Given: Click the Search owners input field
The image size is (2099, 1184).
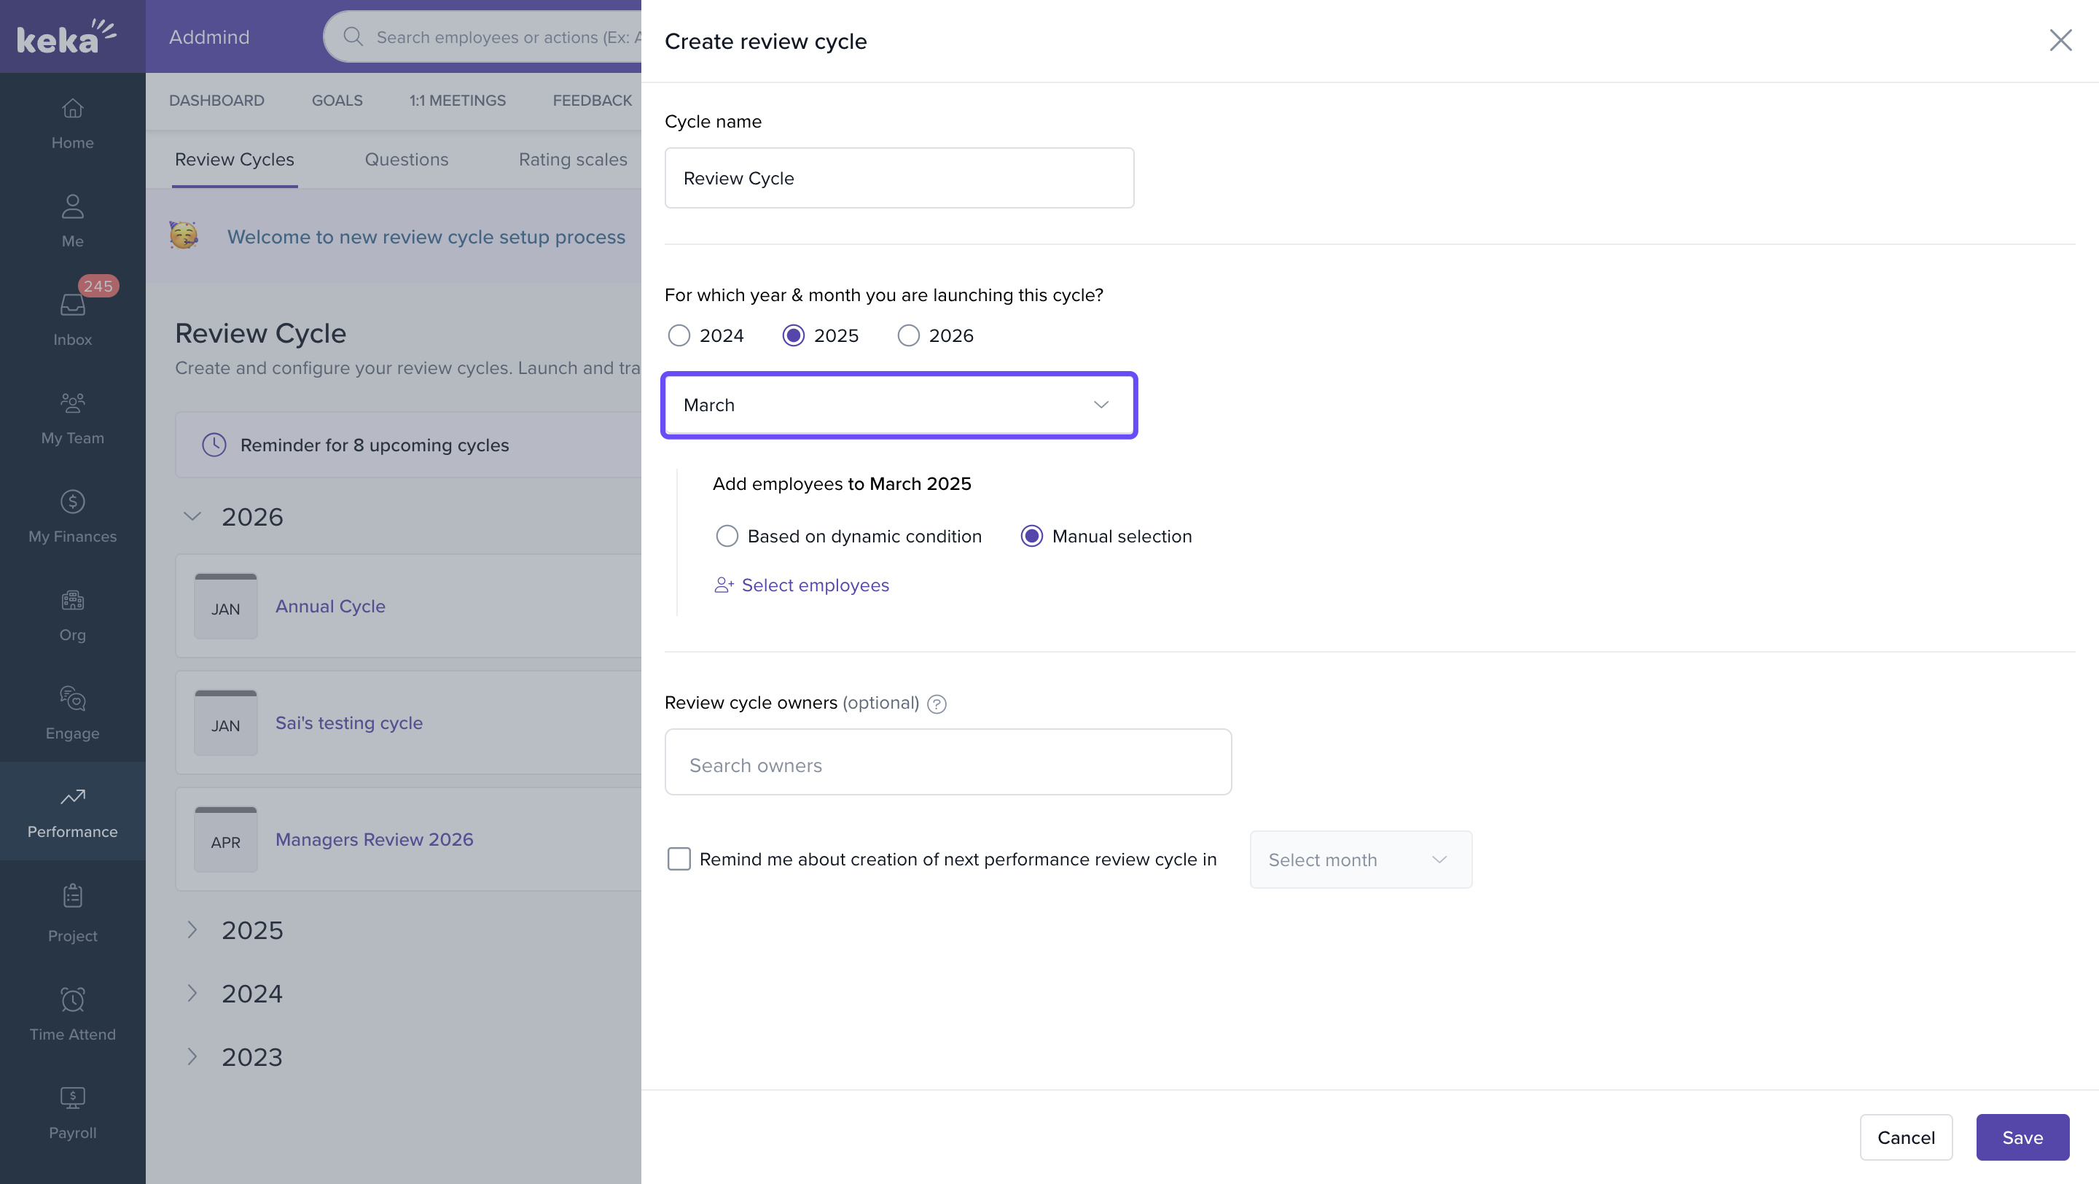Looking at the screenshot, I should point(947,763).
